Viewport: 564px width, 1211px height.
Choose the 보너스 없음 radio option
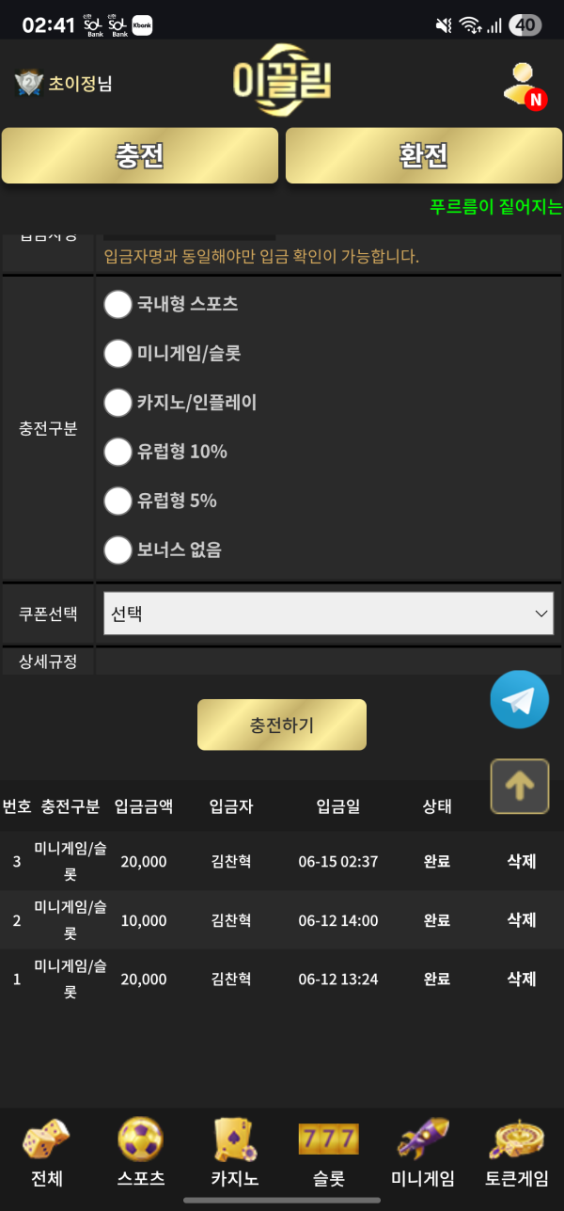(x=117, y=550)
